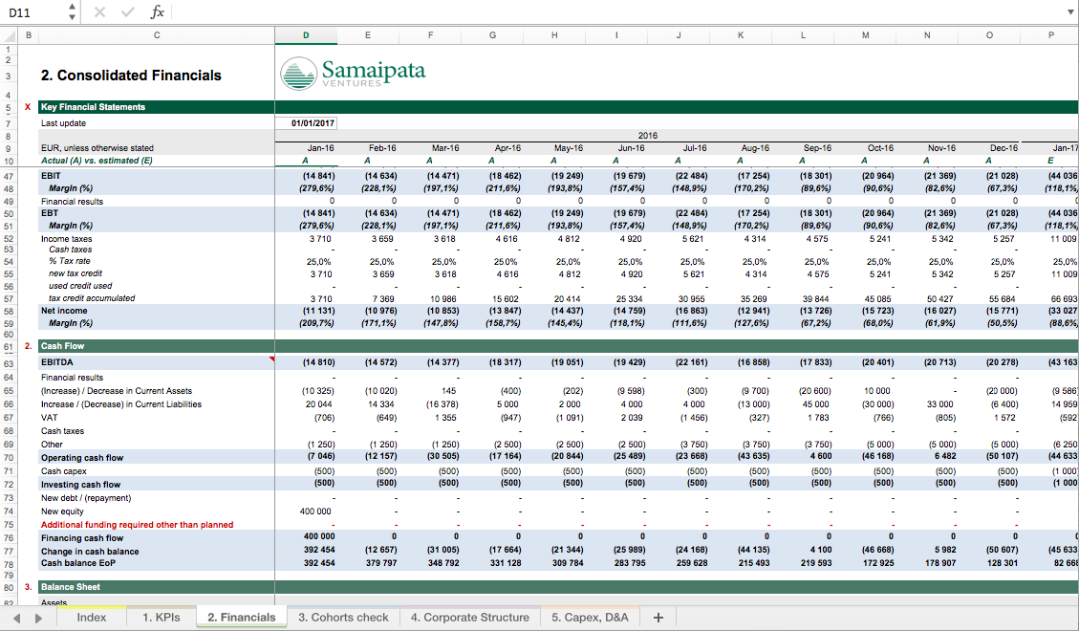Select column C header
Viewport: 1079px width, 631px height.
pos(157,35)
